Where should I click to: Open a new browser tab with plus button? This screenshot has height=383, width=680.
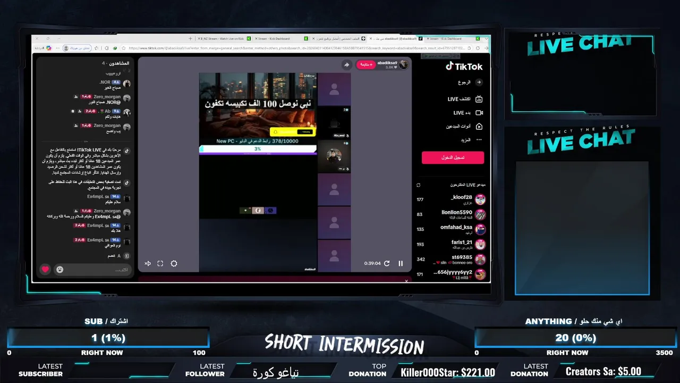(191, 38)
